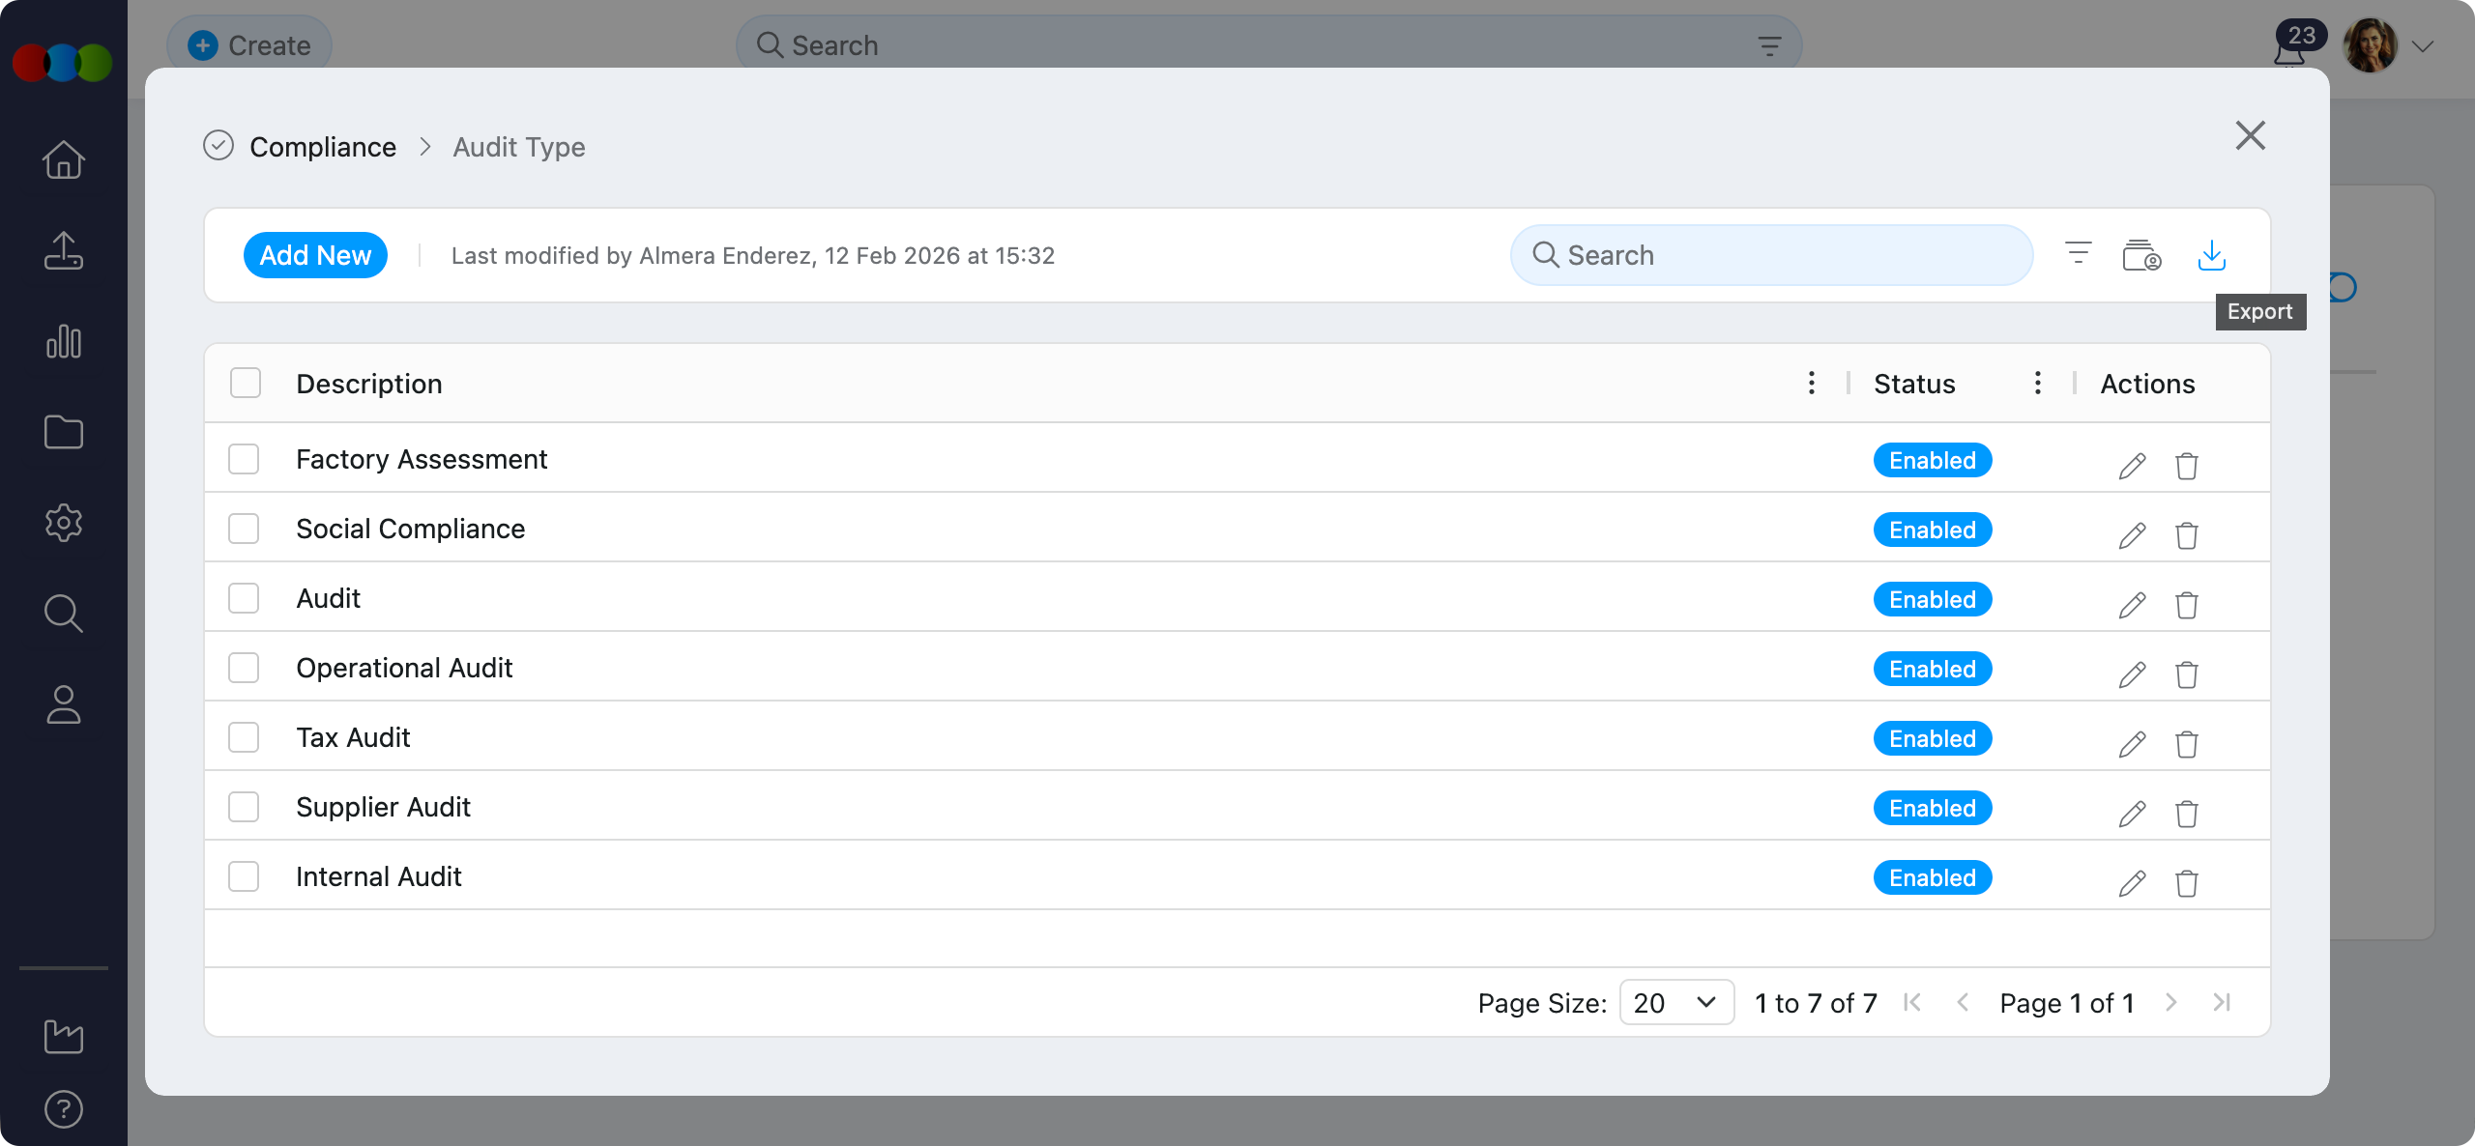
Task: Open the Description column options menu
Action: pos(1811,384)
